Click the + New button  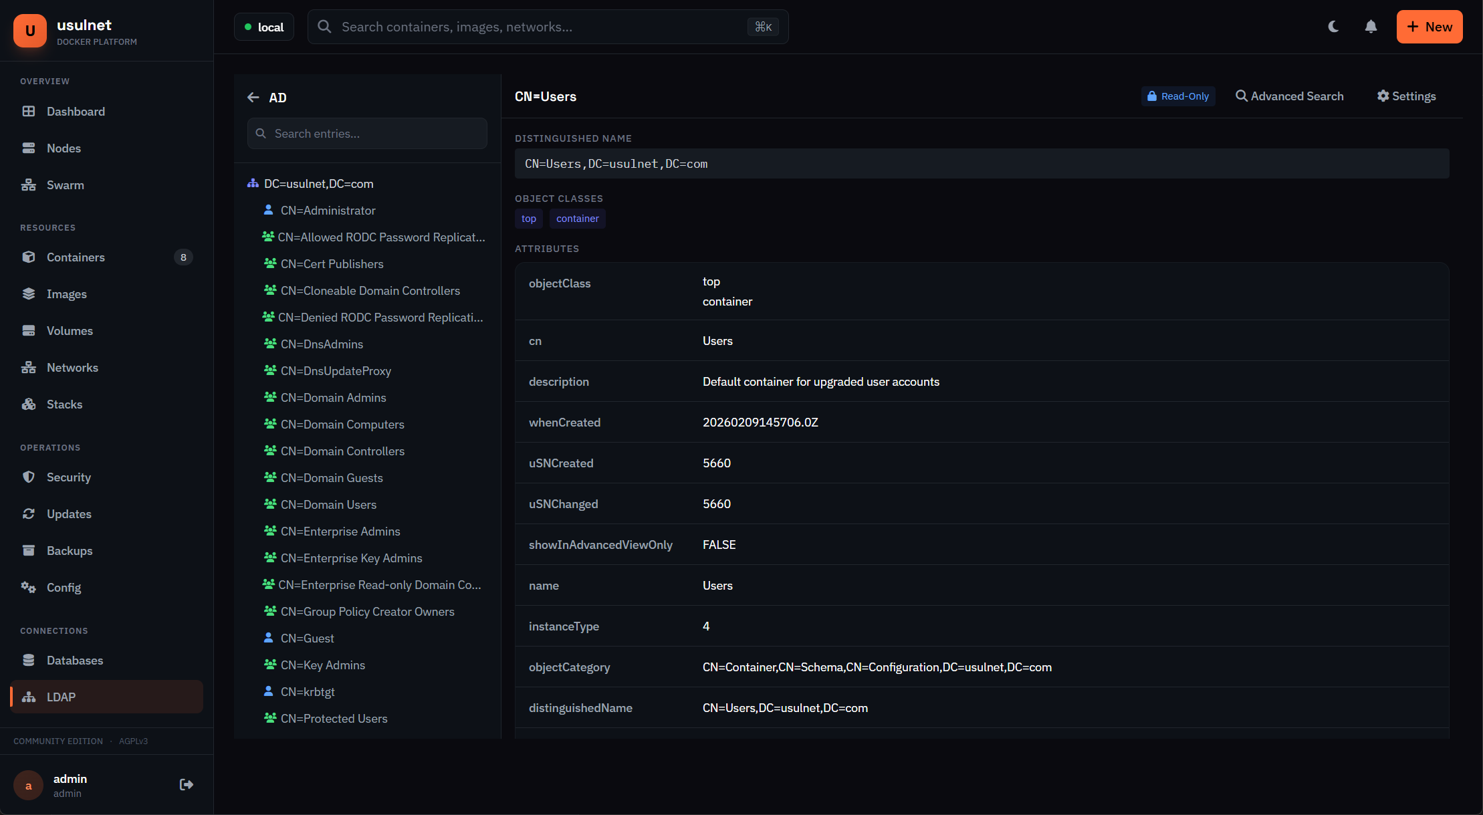pos(1429,26)
